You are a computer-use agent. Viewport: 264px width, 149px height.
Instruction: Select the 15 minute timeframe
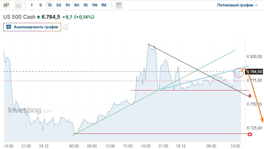click(x=49, y=5)
